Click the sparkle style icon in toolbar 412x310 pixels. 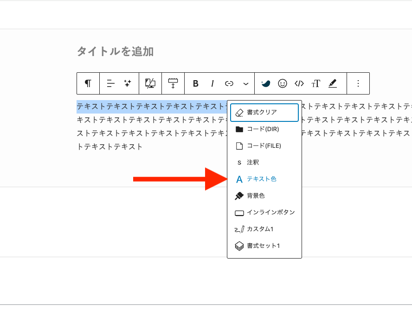[128, 83]
